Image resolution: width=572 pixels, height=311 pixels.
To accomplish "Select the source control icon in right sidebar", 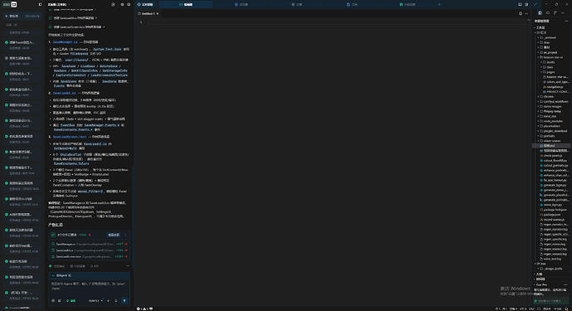I will coord(555,12).
